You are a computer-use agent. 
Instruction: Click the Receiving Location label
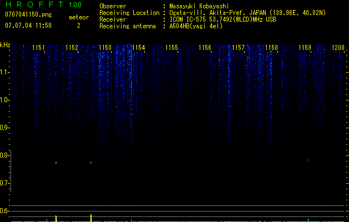click(129, 13)
